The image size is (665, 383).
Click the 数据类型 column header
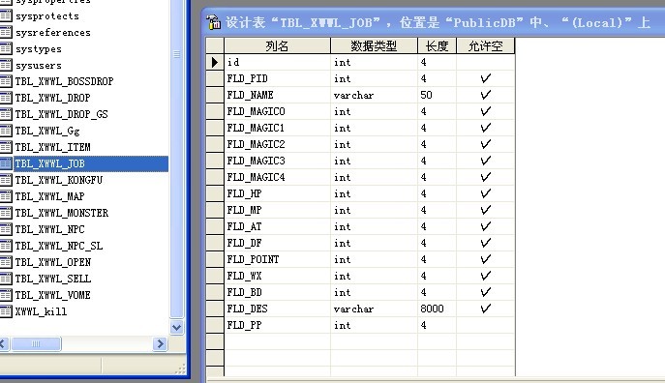click(x=374, y=45)
